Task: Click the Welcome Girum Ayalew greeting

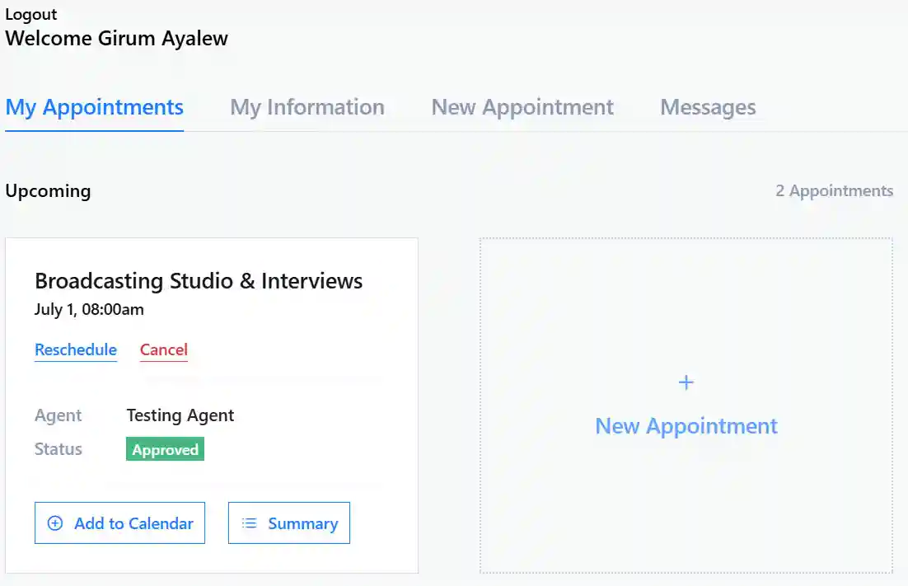Action: tap(116, 38)
